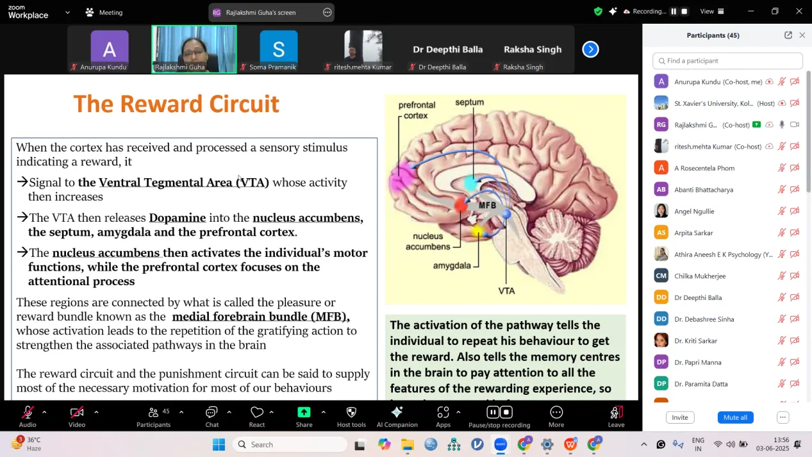Click the green Share screen icon
The width and height of the screenshot is (812, 457).
point(304,413)
